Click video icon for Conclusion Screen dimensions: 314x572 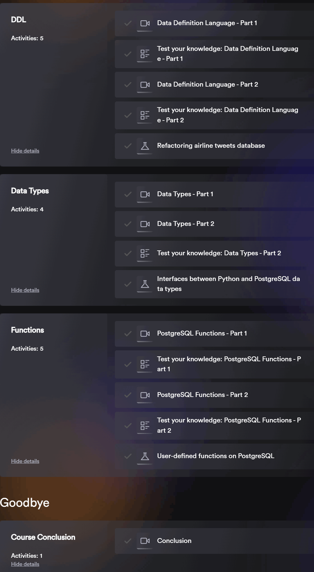(x=145, y=541)
